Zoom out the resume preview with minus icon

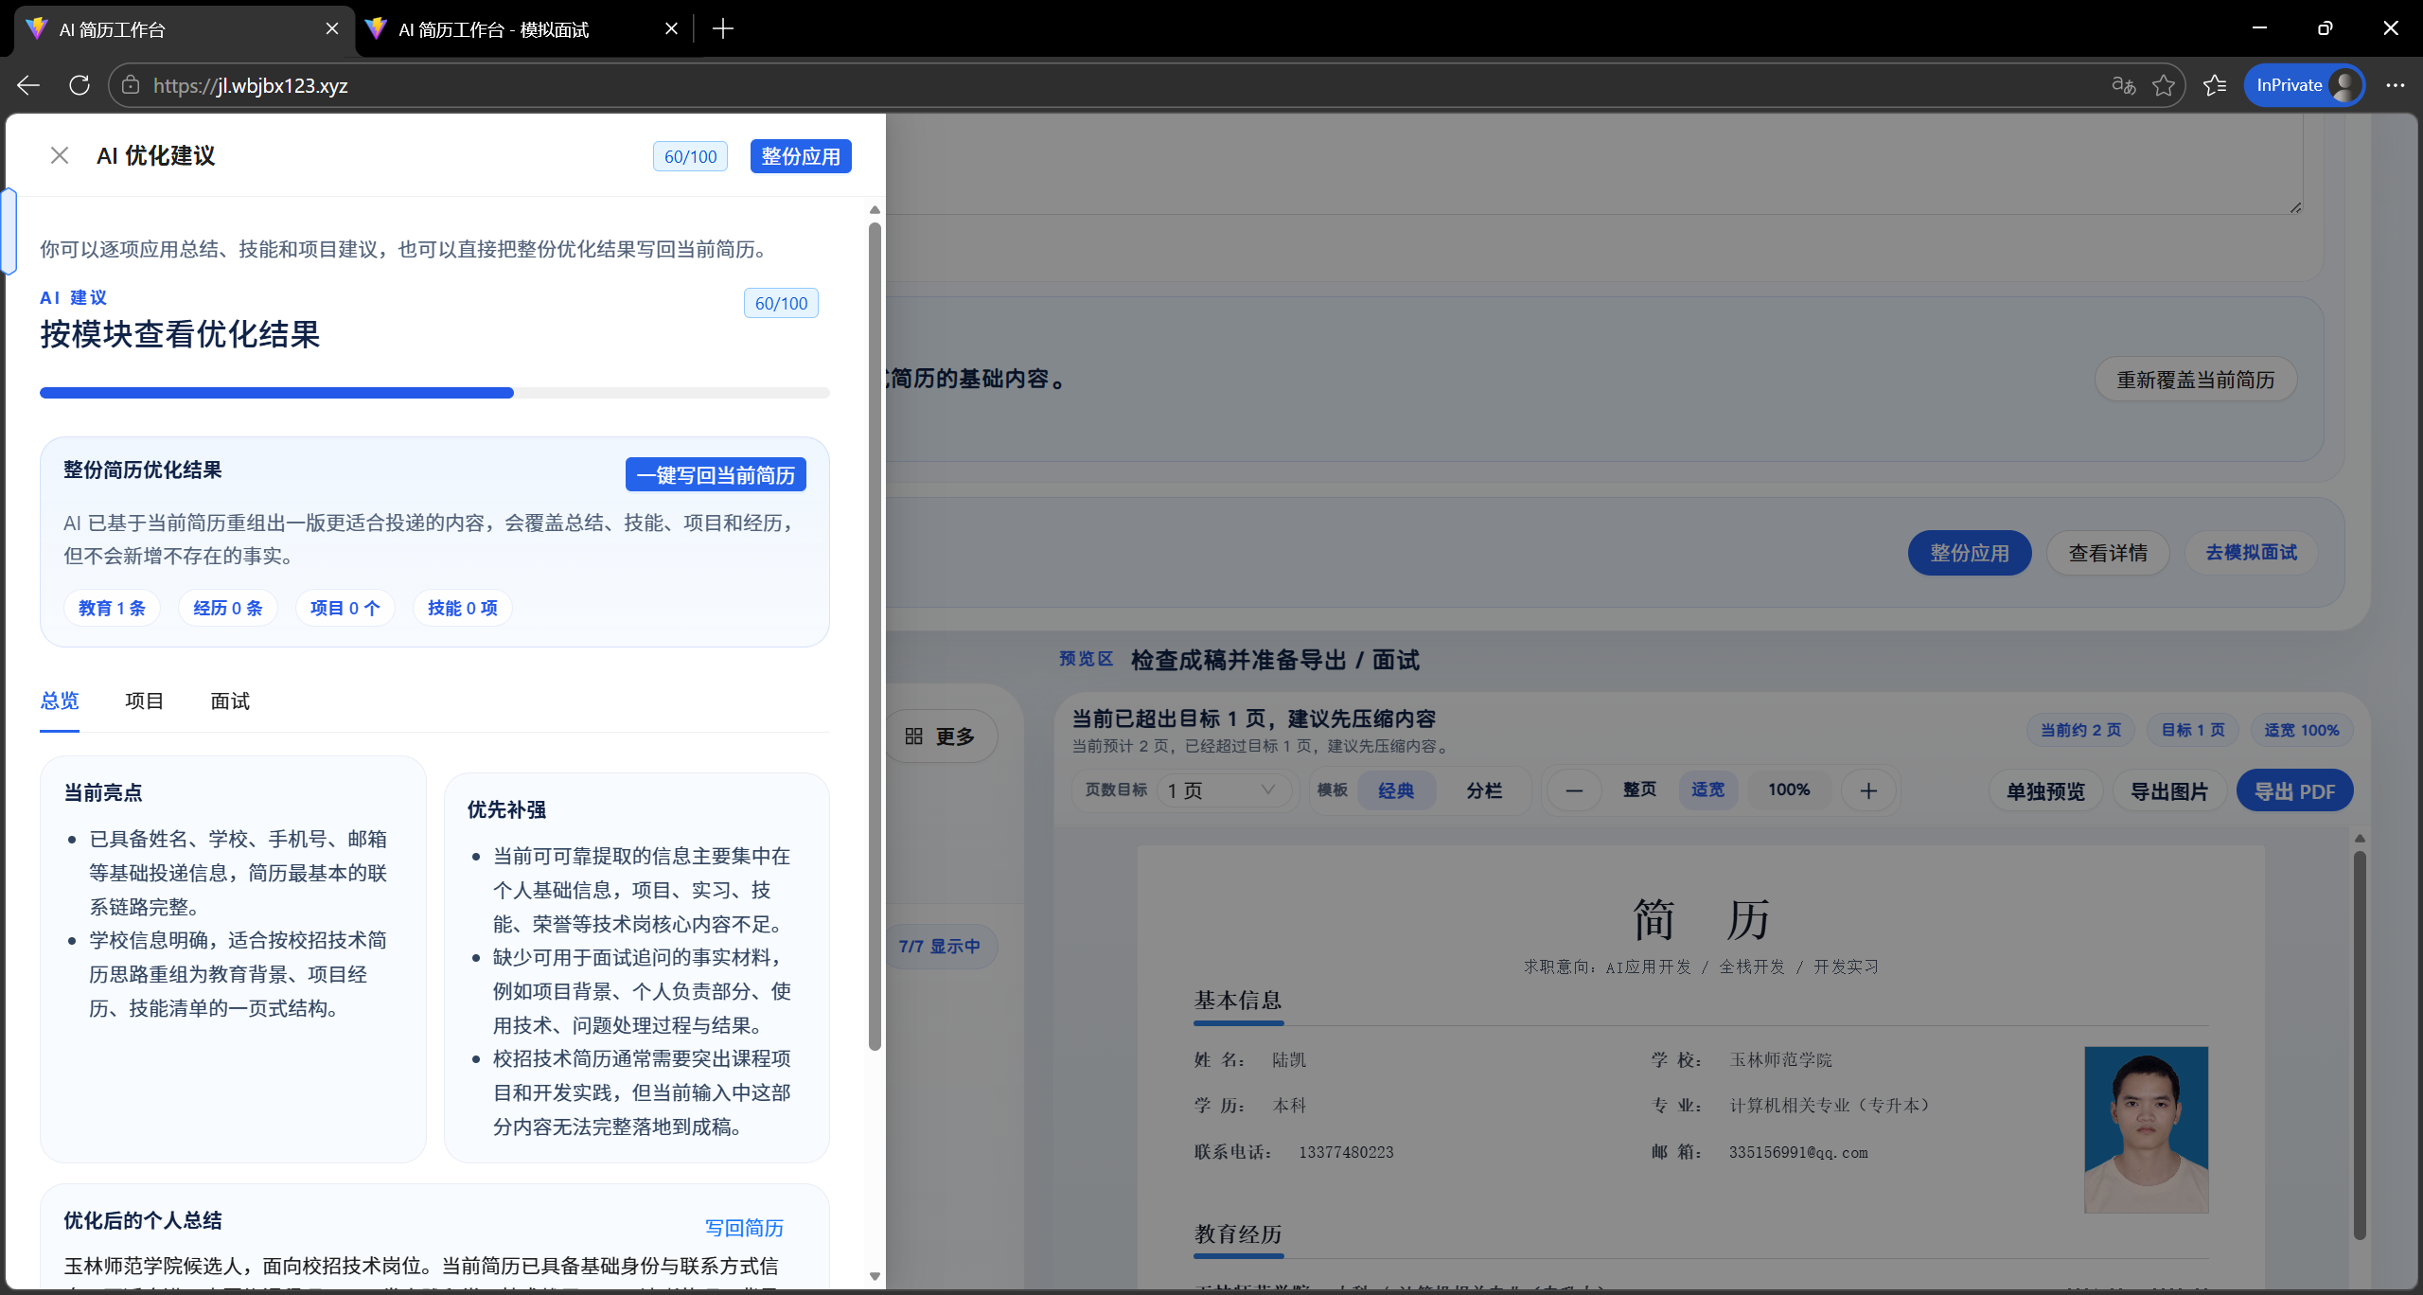1573,789
